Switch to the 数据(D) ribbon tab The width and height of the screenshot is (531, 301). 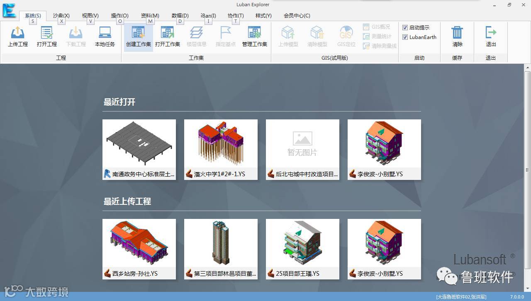point(180,16)
